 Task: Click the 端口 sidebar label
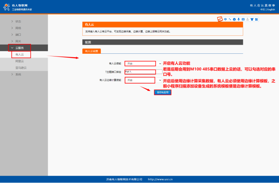18,34
